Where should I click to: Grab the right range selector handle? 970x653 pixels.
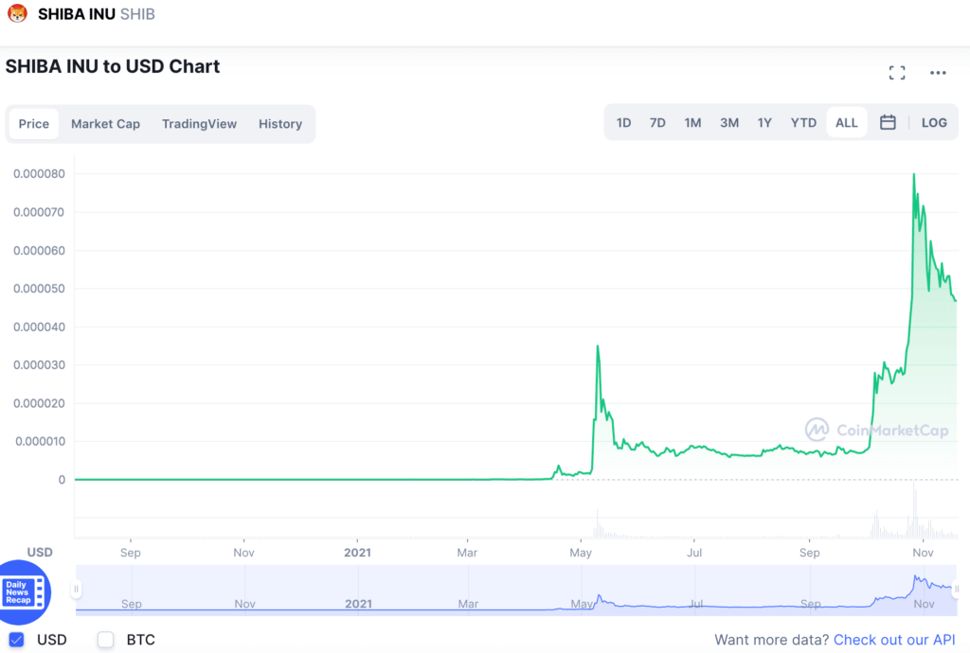coord(956,589)
